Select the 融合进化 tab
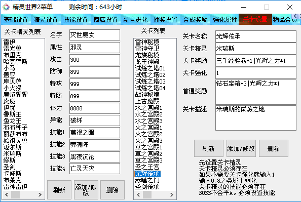 click(x=135, y=19)
